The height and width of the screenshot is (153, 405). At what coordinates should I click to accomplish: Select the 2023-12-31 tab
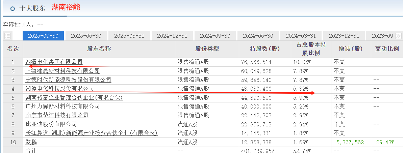pyautogui.click(x=344, y=36)
